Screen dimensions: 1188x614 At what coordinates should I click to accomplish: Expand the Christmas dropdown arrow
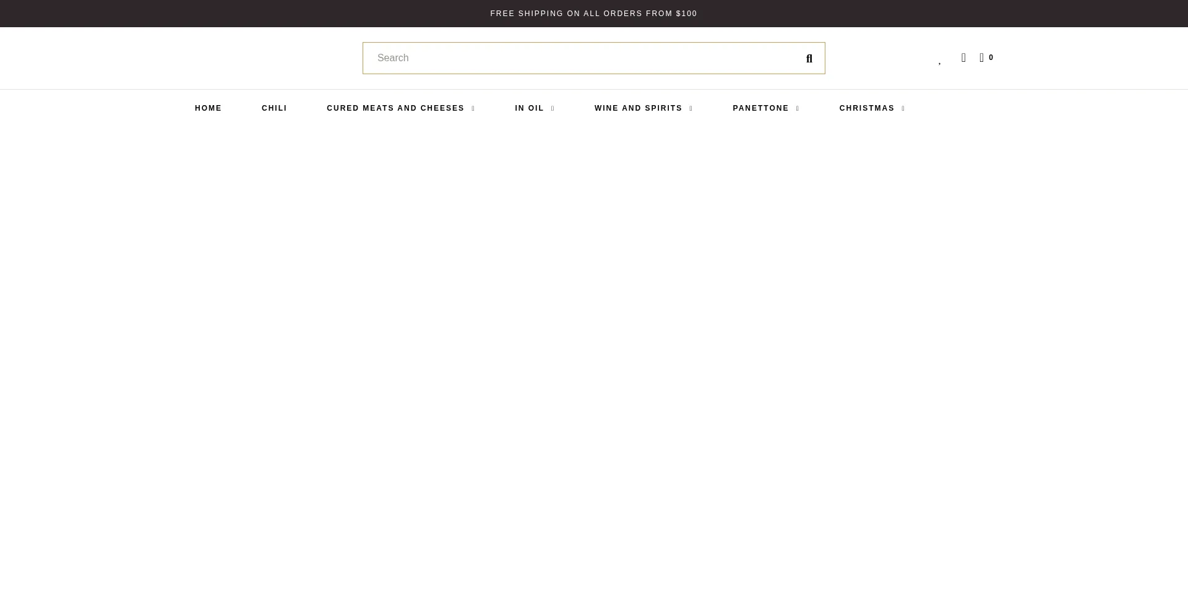click(903, 109)
